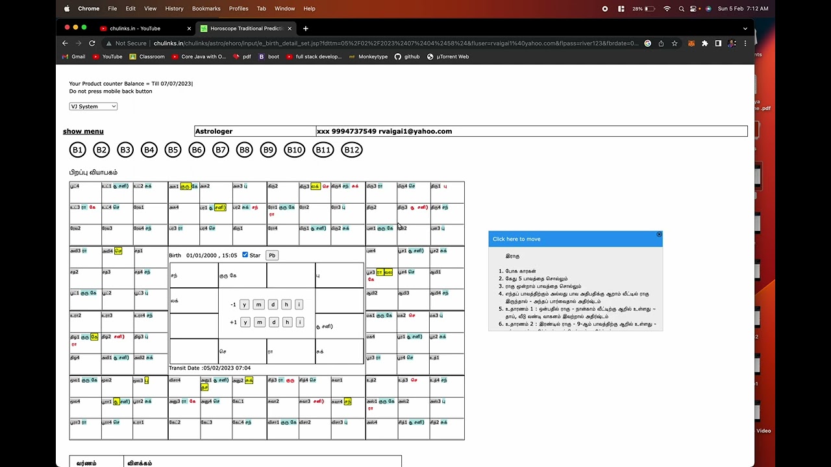Image resolution: width=831 pixels, height=467 pixels.
Task: Click the B4 circle button
Action: coord(149,150)
